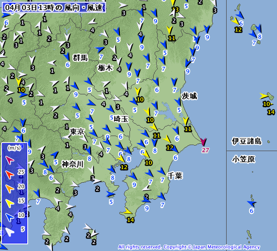Click the blue arrow labeled 6 in 小笠原

[251, 204]
